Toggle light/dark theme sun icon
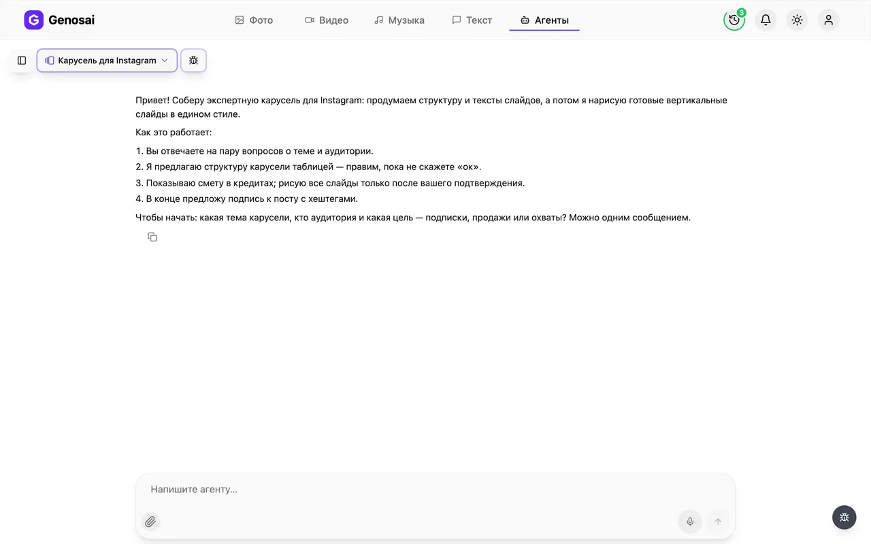Viewport: 871px width, 544px height. pos(797,20)
